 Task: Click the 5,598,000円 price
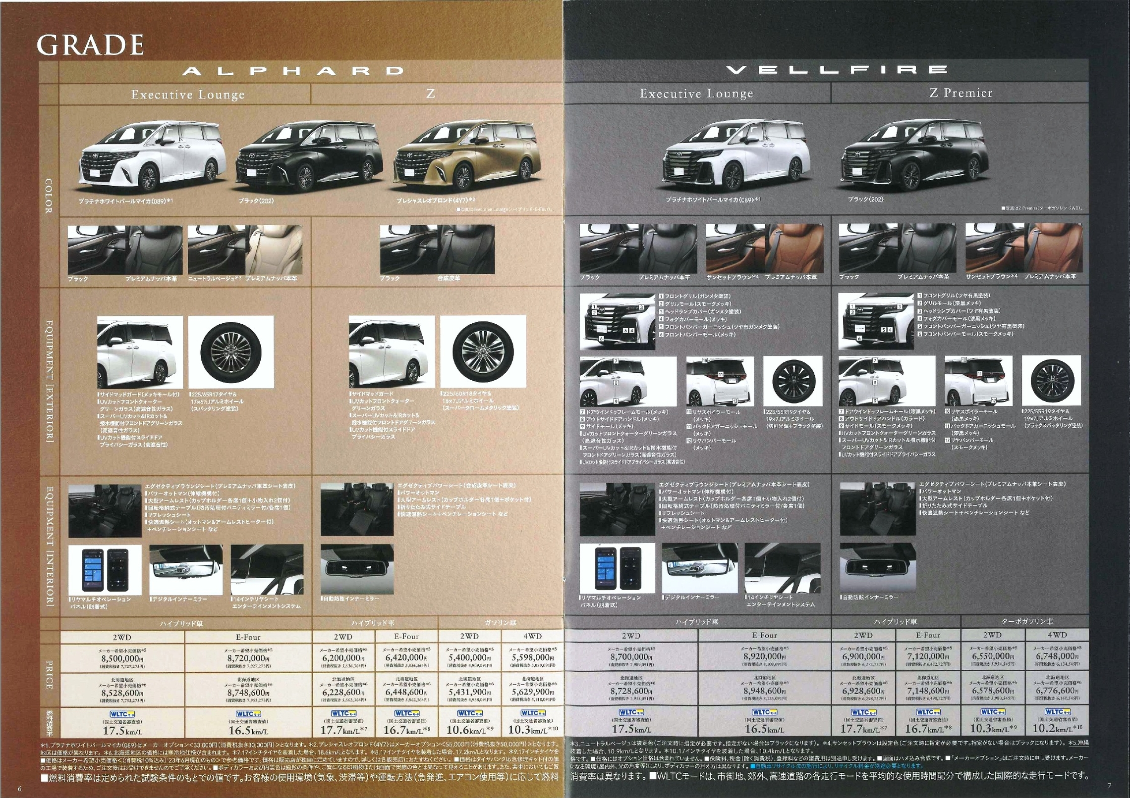pos(533,658)
